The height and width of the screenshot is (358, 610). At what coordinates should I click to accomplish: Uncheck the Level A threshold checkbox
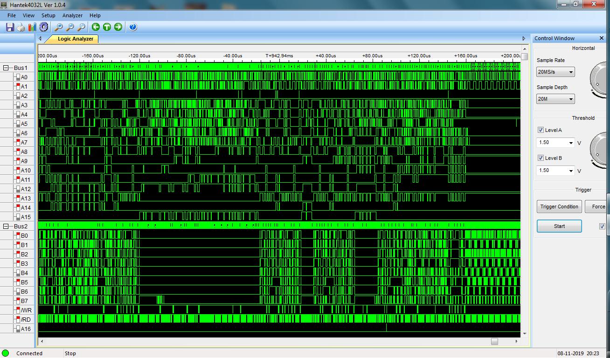[x=541, y=130]
